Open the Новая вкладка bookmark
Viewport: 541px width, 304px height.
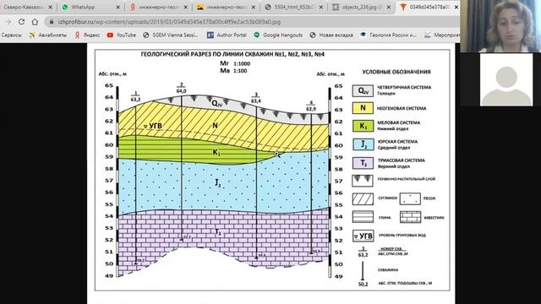[331, 35]
